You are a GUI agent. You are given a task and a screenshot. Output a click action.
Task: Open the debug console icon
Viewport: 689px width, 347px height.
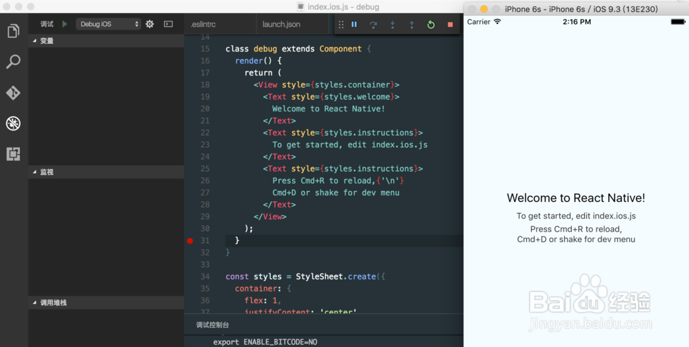click(x=168, y=24)
